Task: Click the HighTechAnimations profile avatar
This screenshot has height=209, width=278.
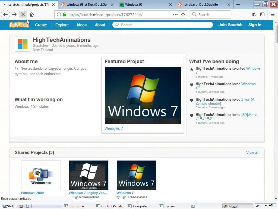Action: click(23, 44)
